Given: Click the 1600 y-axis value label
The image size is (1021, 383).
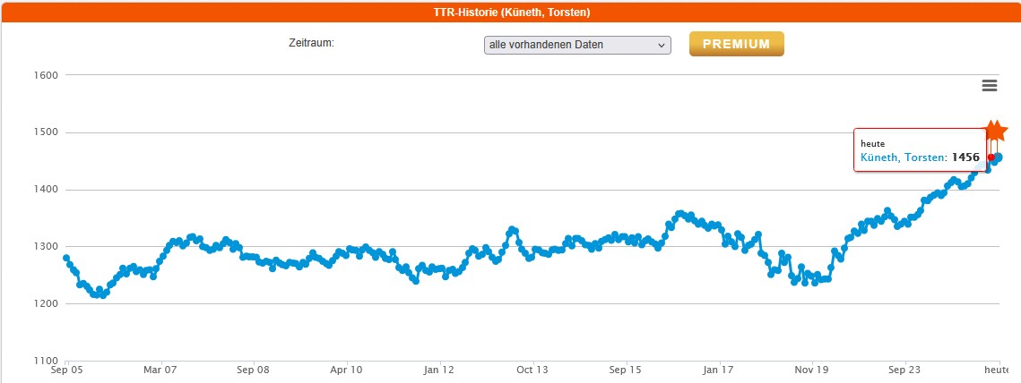Looking at the screenshot, I should pyautogui.click(x=46, y=75).
